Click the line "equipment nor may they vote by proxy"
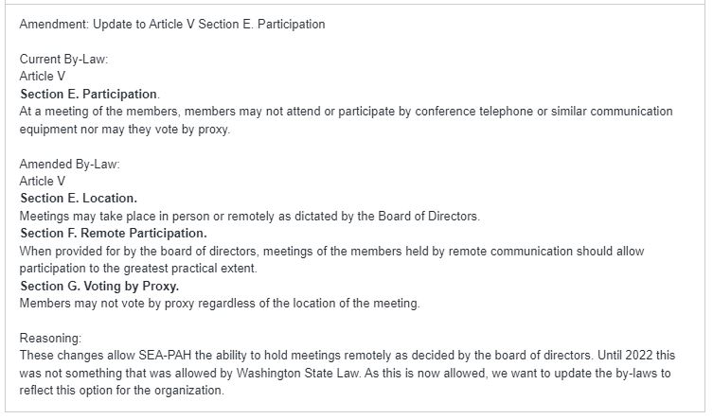 125,129
